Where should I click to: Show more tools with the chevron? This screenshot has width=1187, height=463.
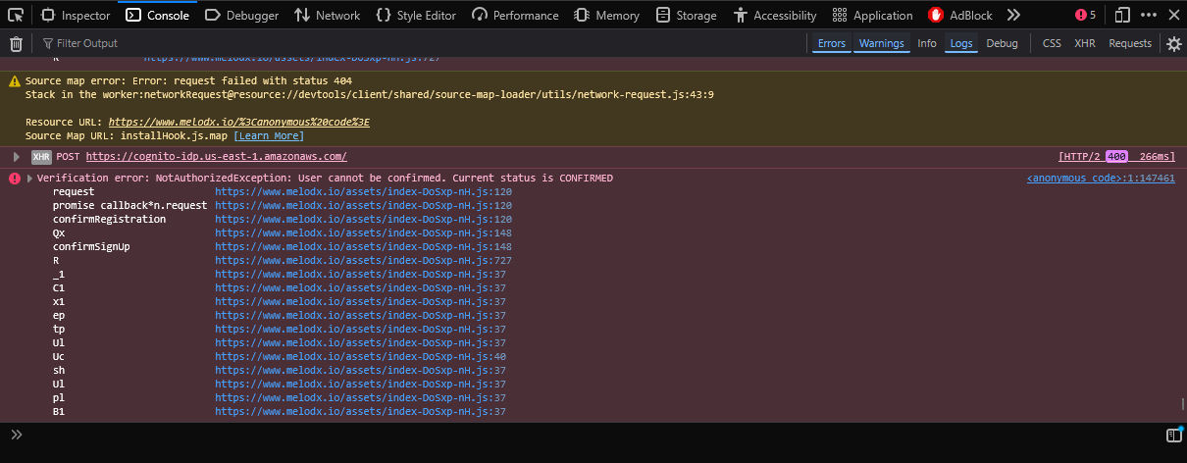1013,15
